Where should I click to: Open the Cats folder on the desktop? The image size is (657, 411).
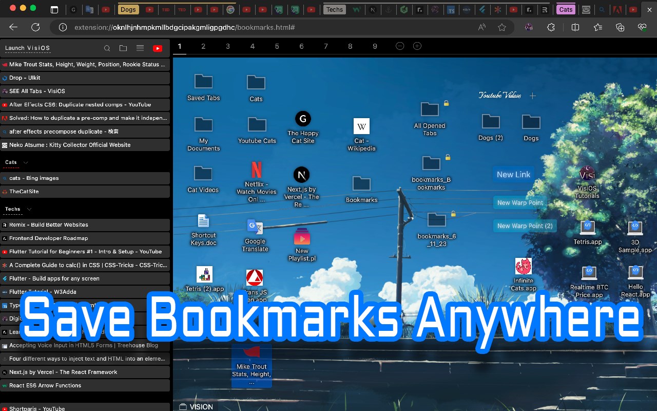(x=256, y=88)
